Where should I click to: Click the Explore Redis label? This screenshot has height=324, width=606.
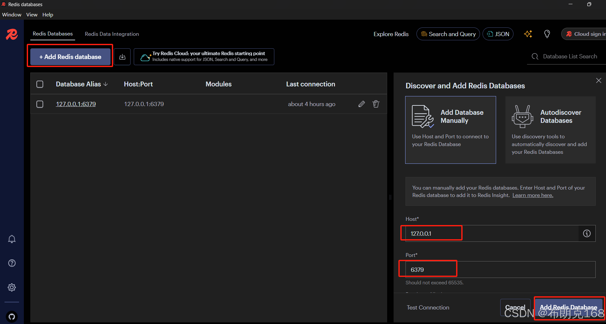coord(391,34)
